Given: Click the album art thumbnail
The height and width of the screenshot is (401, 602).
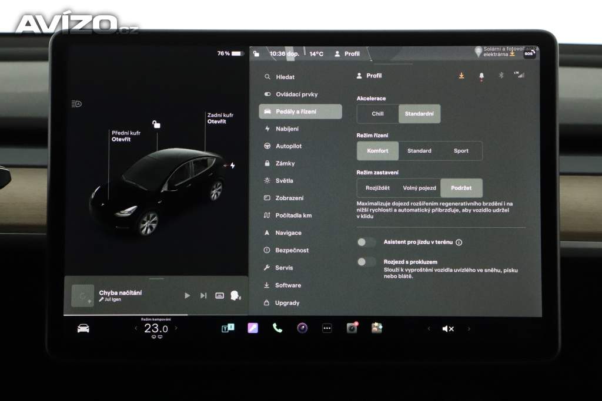Looking at the screenshot, I should (x=82, y=295).
